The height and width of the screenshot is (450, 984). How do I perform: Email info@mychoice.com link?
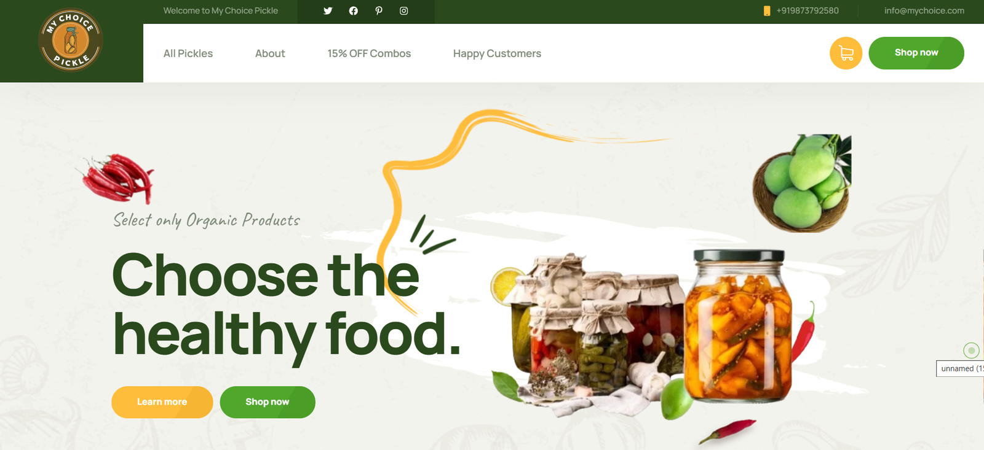coord(924,11)
